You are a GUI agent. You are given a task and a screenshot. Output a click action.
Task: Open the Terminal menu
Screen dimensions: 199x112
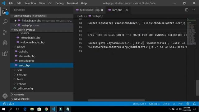pos(72,3)
